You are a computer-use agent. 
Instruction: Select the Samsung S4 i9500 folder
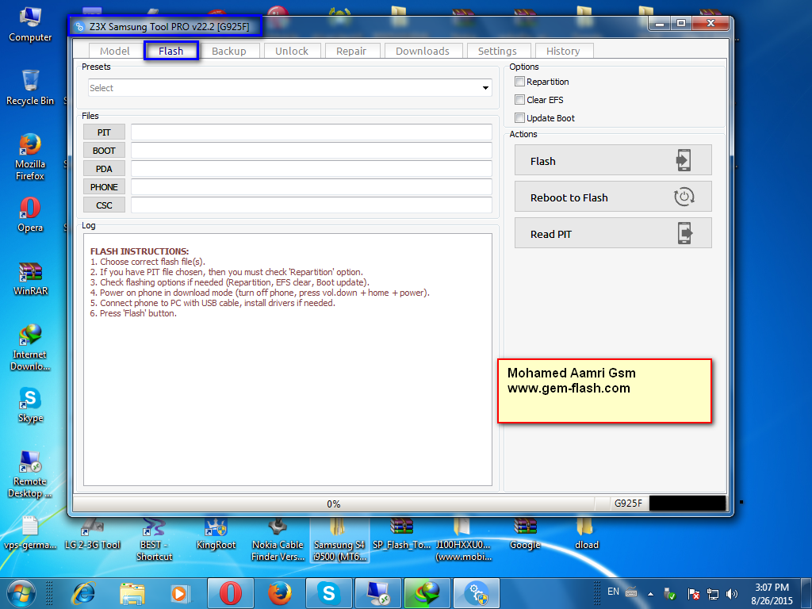(x=339, y=539)
